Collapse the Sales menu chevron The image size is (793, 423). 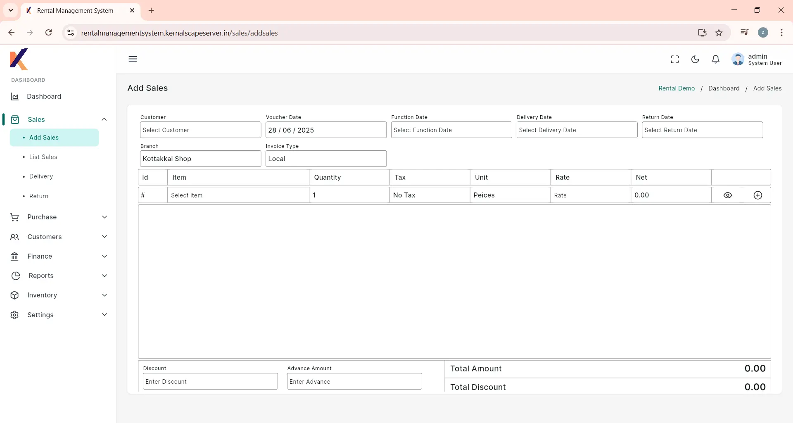click(104, 120)
